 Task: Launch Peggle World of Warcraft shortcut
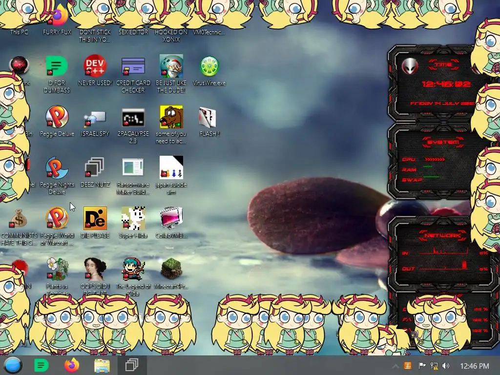click(x=57, y=218)
